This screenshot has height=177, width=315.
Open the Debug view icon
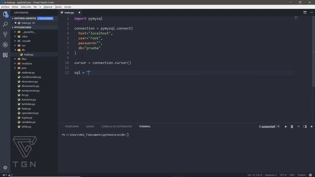[5, 45]
